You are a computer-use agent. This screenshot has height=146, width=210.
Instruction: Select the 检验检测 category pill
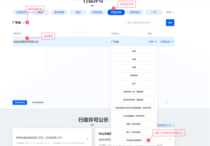116,12
